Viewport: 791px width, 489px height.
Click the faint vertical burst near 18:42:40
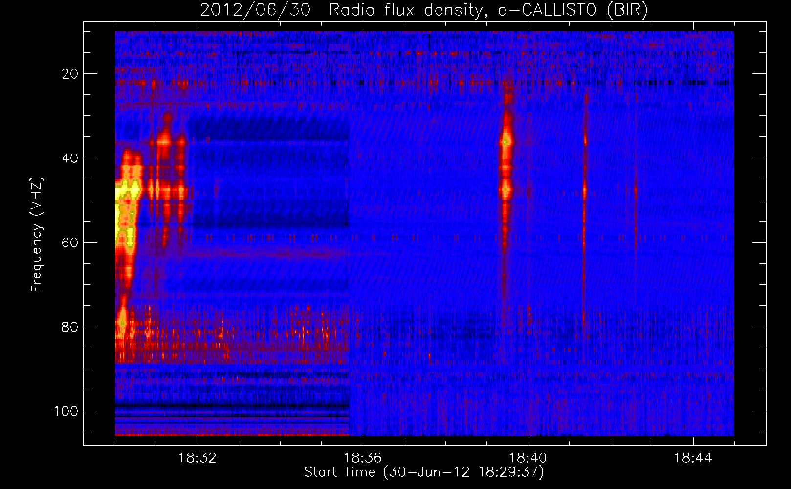[x=636, y=210]
